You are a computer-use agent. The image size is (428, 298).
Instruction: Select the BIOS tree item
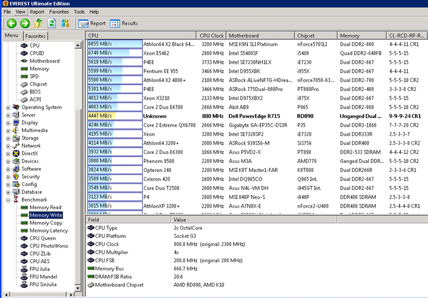35,92
